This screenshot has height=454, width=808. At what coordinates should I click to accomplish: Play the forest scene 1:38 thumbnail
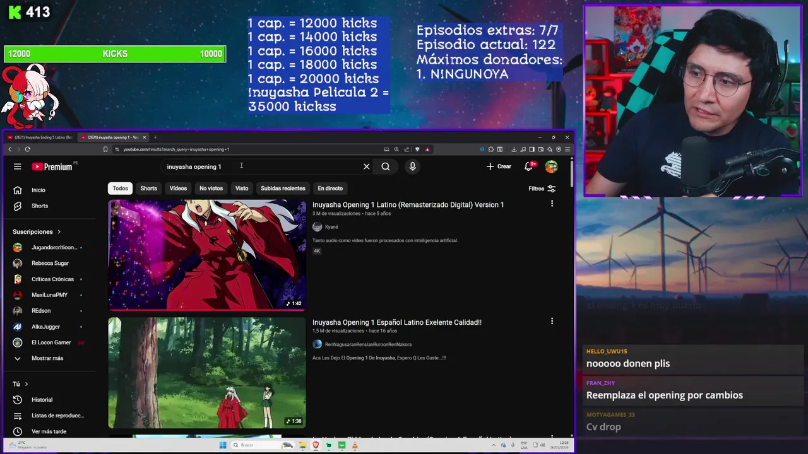pyautogui.click(x=207, y=373)
